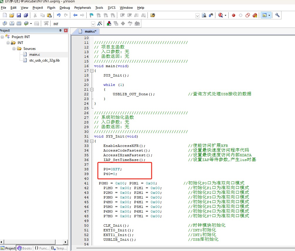The image size is (295, 251).
Task: Select stc_usb_cdc_32g.lib in project tree
Action: (x=44, y=60)
